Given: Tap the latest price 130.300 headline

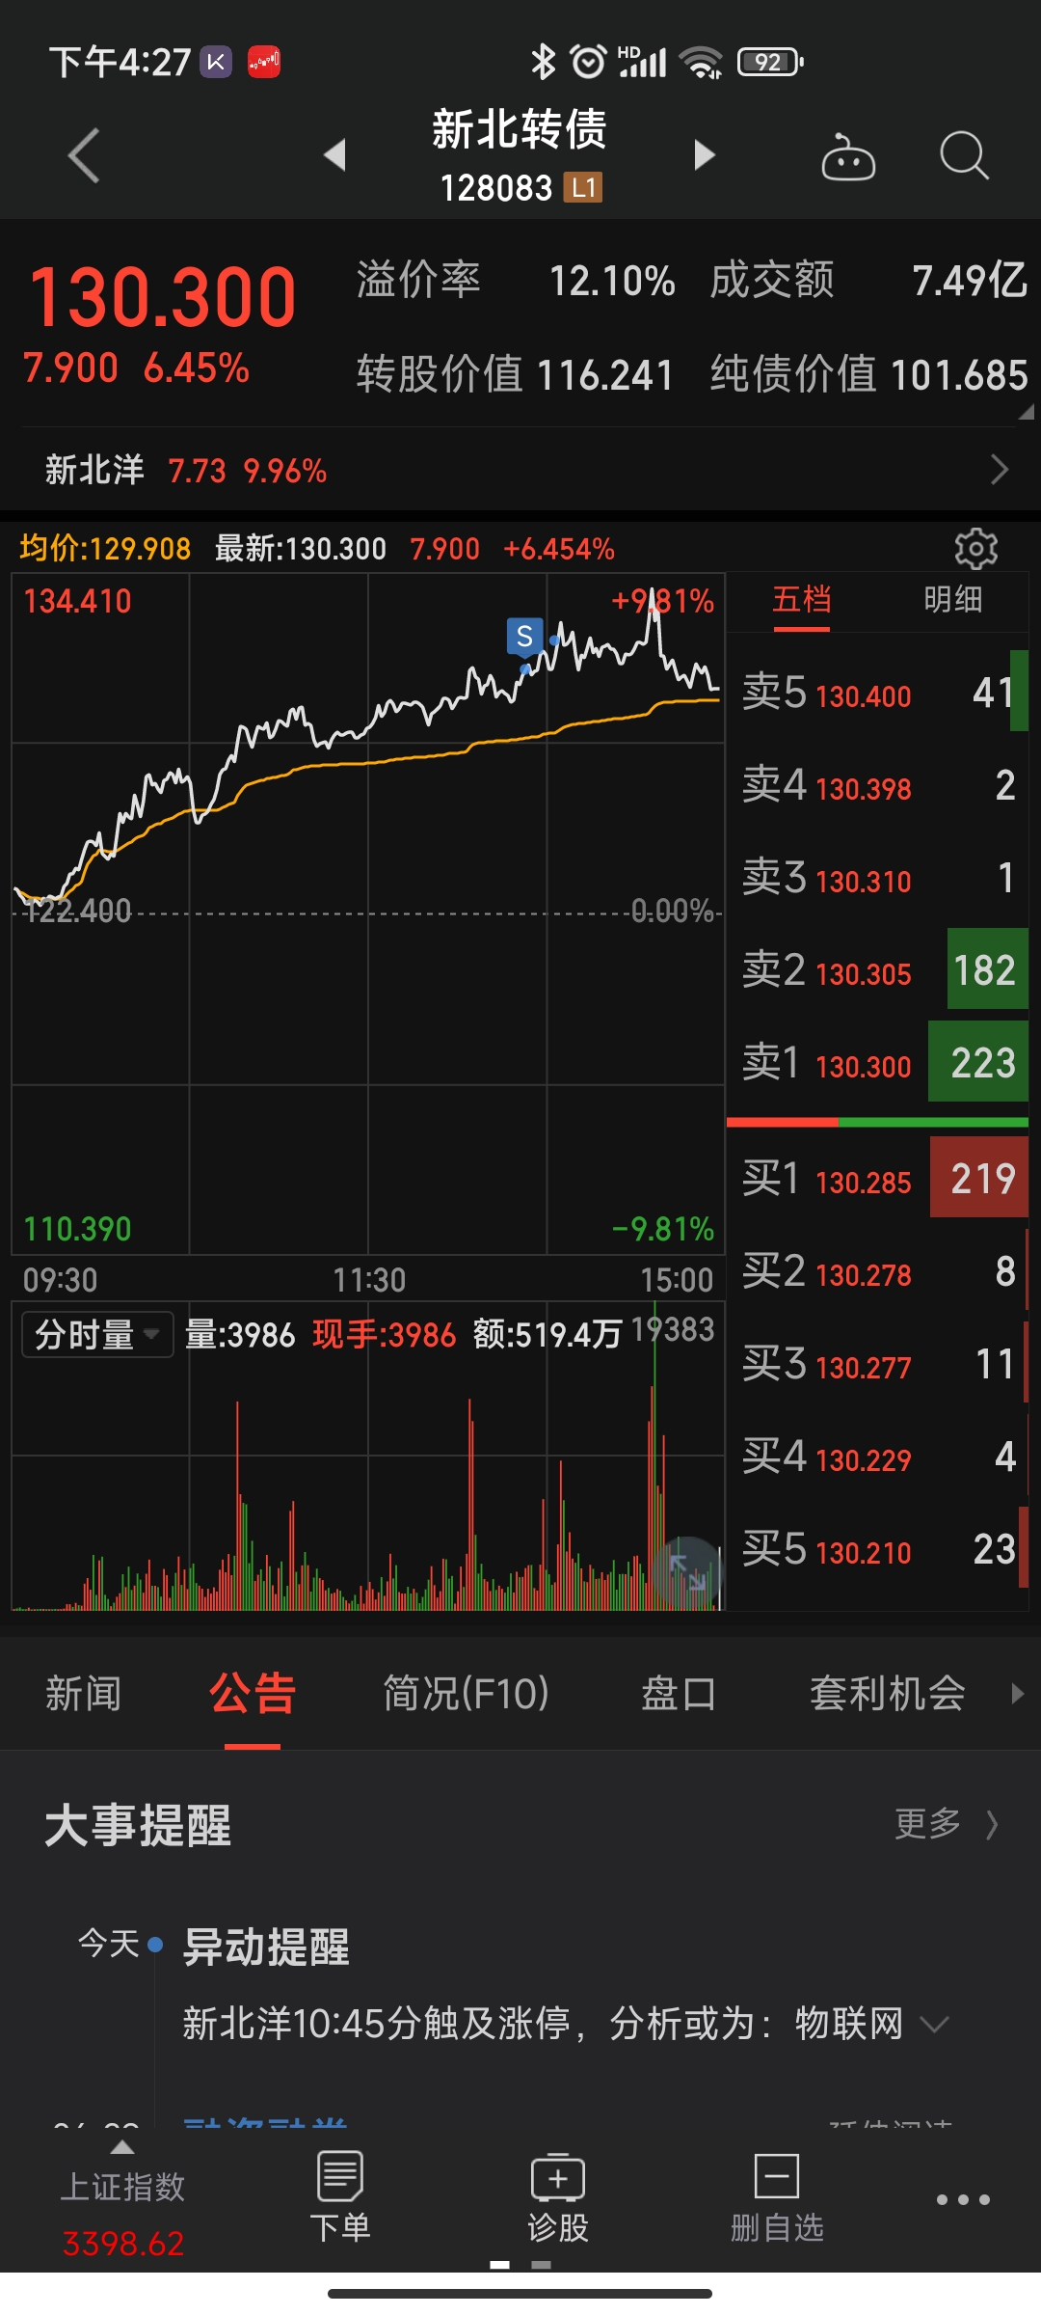Looking at the screenshot, I should coord(163,297).
